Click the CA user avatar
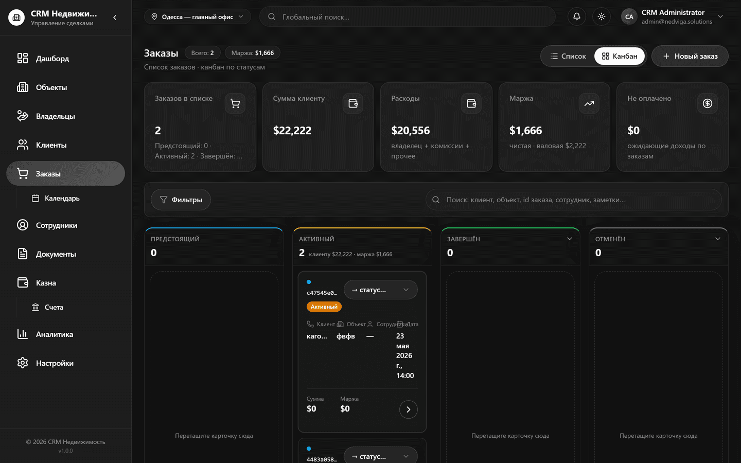 (629, 16)
